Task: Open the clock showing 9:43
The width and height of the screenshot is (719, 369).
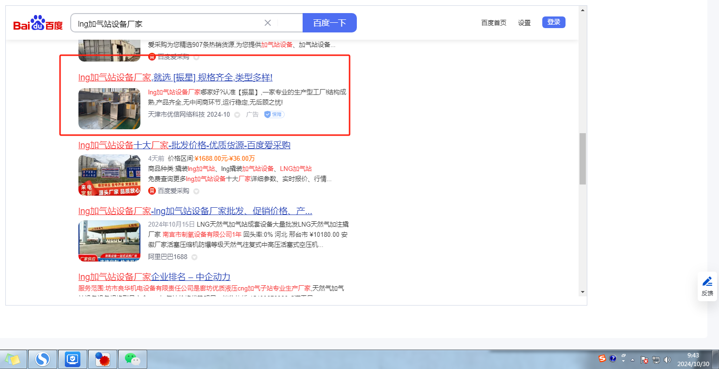Action: click(x=693, y=359)
